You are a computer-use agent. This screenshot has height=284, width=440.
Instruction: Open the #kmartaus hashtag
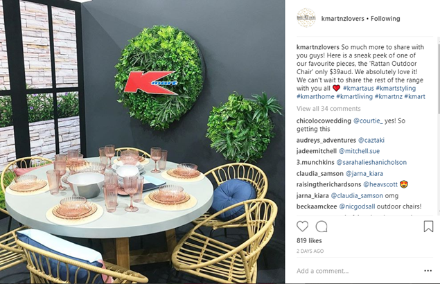(358, 88)
